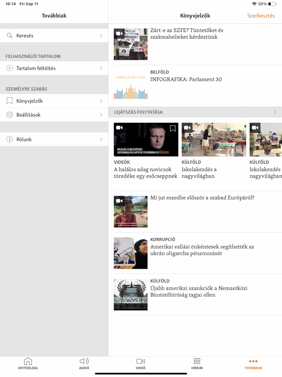This screenshot has width=282, height=377.
Task: Tap KORRUPCIÓ category label
Action: point(163,239)
